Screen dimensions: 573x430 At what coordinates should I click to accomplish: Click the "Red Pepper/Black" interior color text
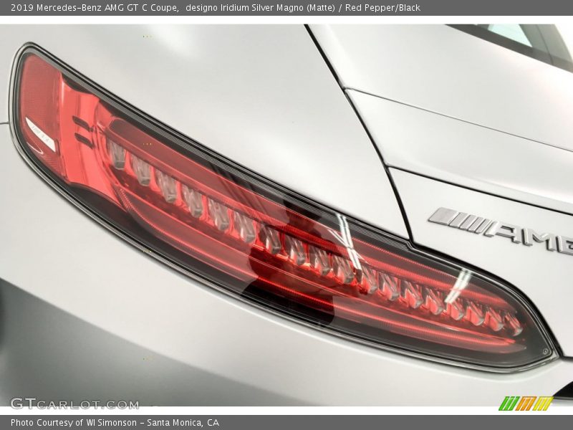382,8
